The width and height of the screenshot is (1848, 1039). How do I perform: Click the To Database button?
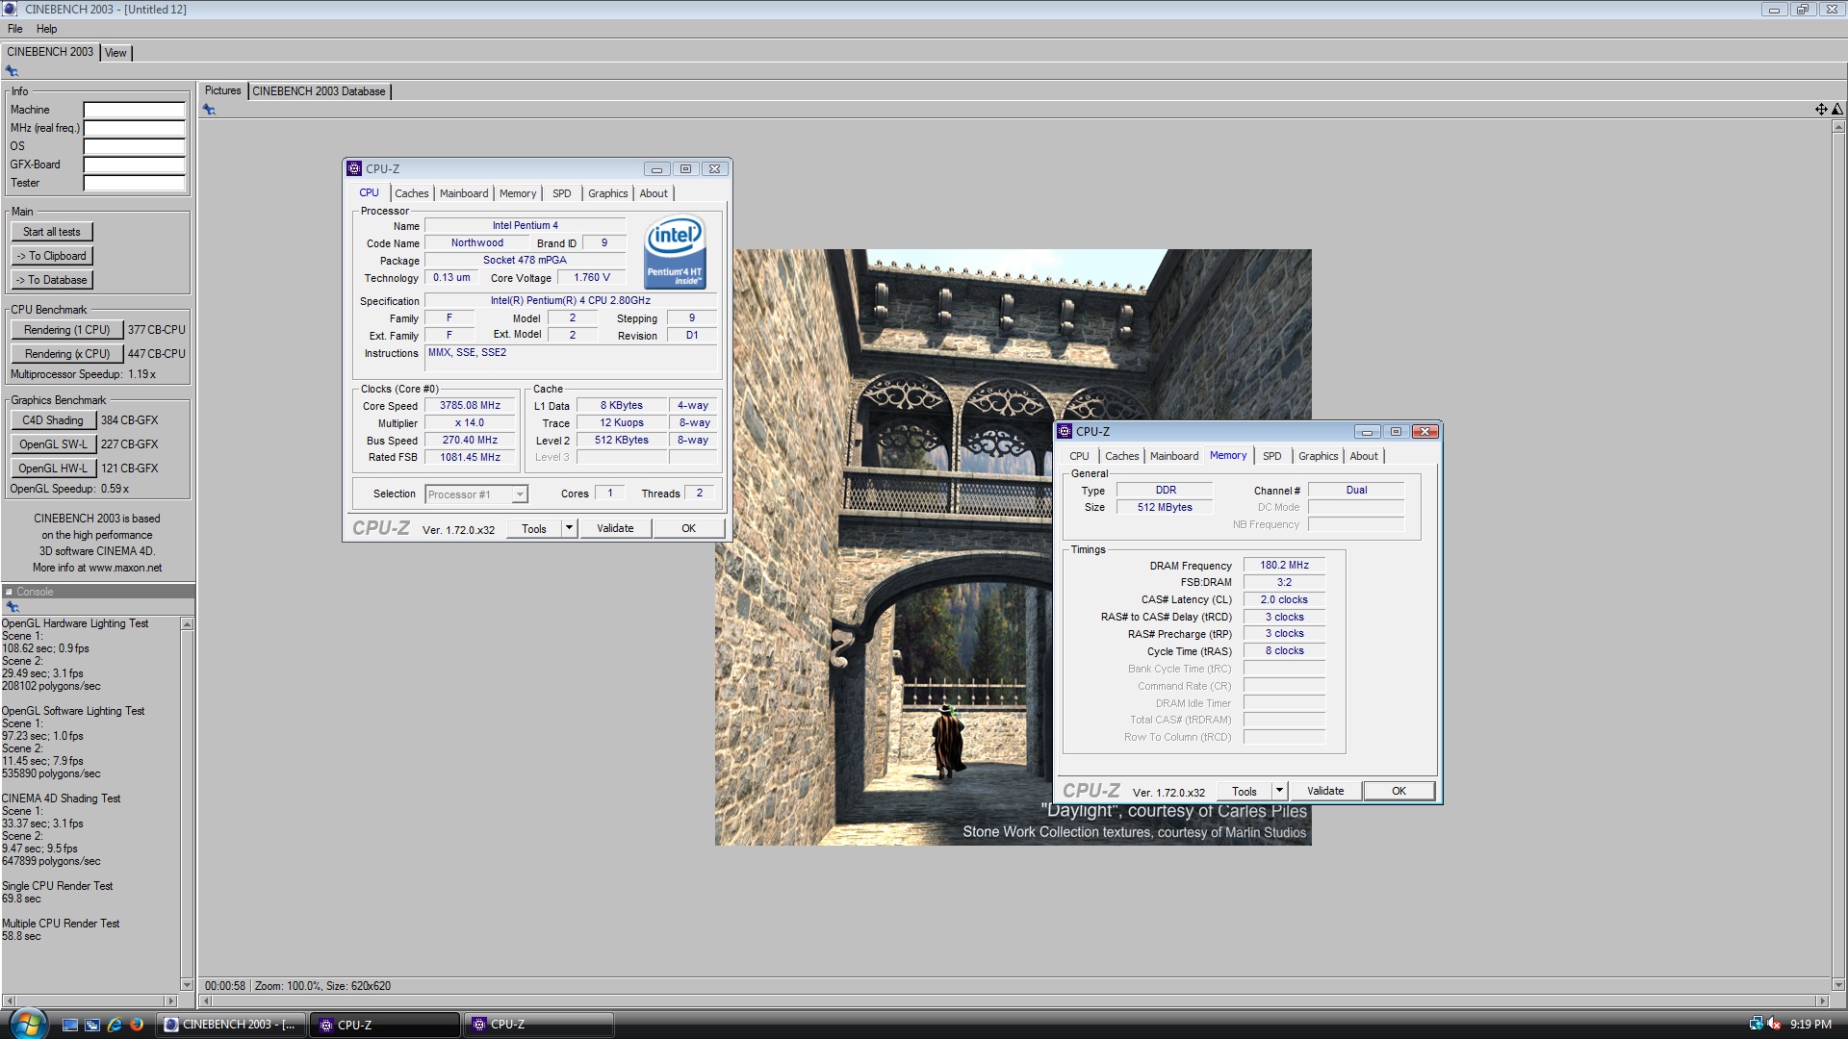click(52, 280)
